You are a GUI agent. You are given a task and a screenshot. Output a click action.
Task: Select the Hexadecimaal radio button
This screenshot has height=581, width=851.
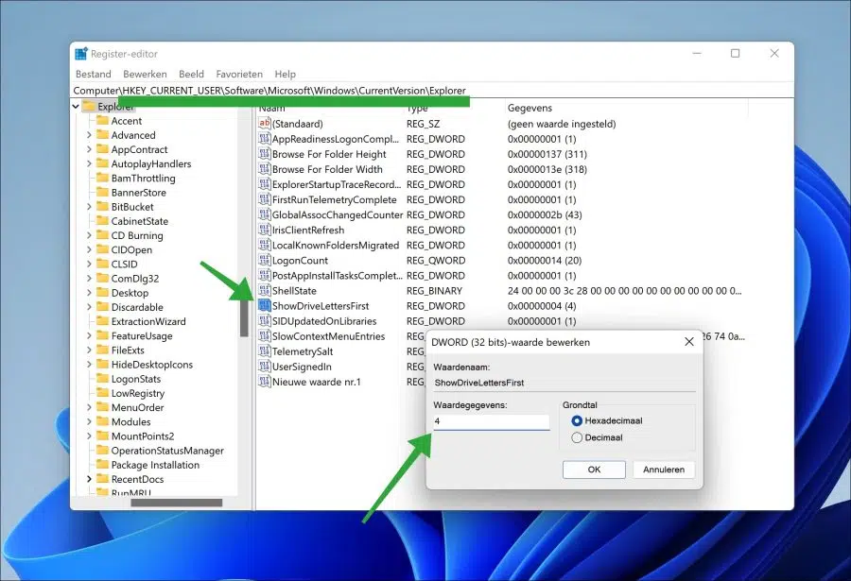tap(577, 421)
